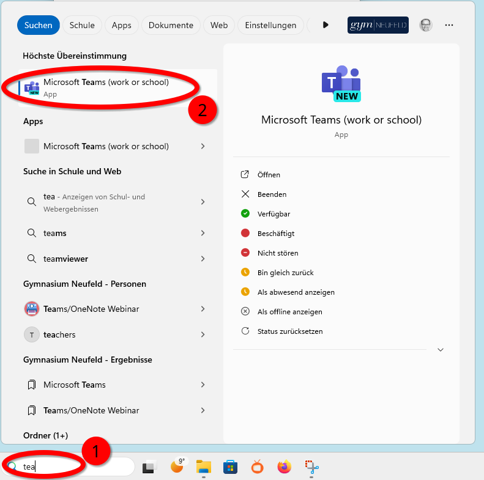
Task: Switch to the Web filter tab
Action: (219, 25)
